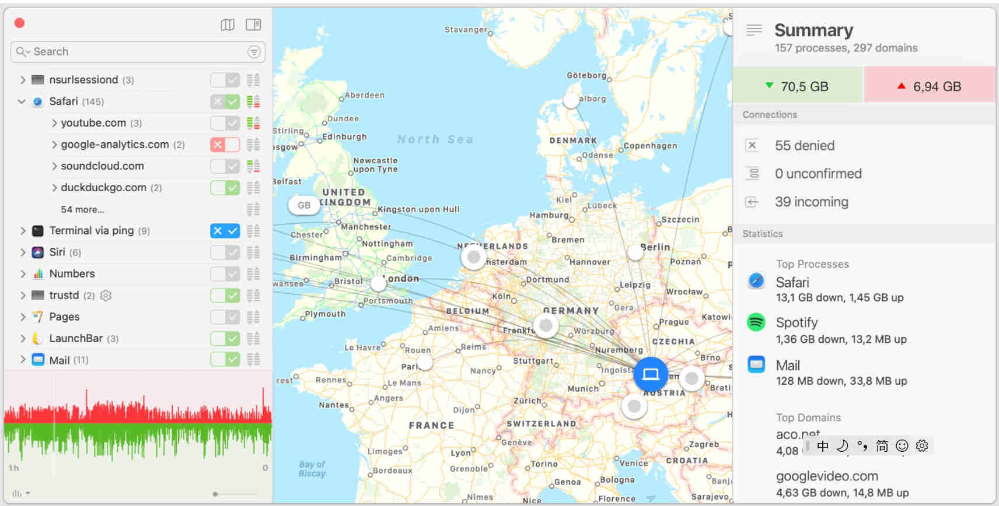999x506 pixels.
Task: Select the Numbers row in process list
Action: point(138,274)
